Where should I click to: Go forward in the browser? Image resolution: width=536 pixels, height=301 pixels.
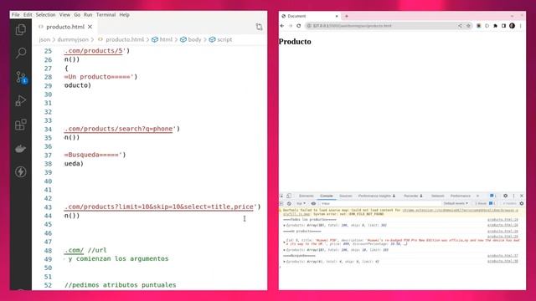click(291, 26)
